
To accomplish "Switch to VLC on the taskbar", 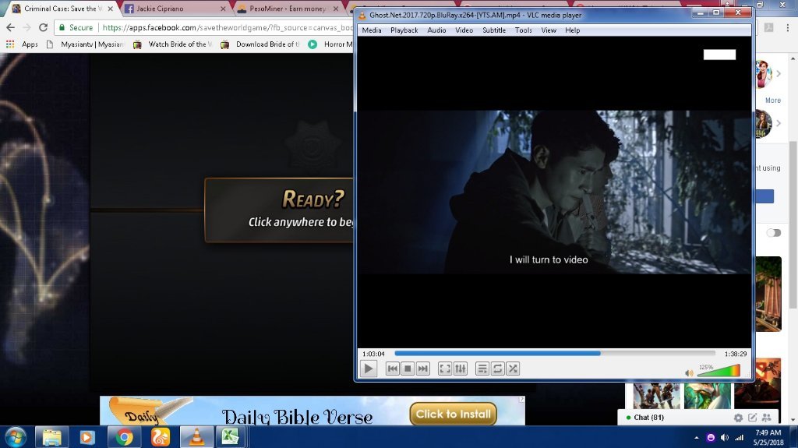I will [196, 437].
